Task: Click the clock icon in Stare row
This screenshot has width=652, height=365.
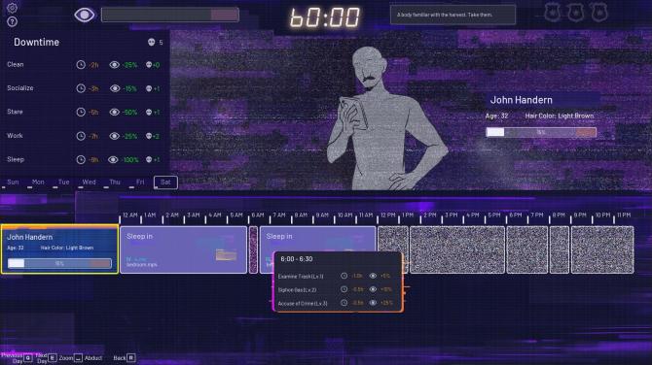Action: (81, 112)
